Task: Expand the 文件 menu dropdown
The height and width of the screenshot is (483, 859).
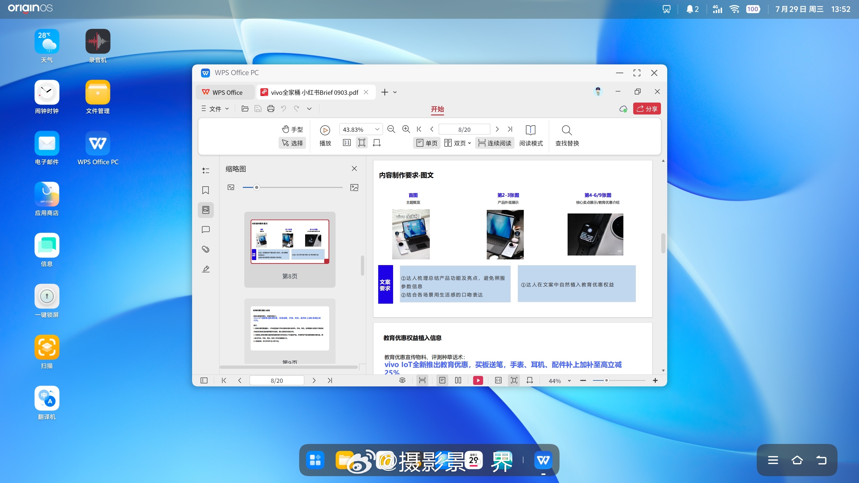Action: click(x=215, y=109)
